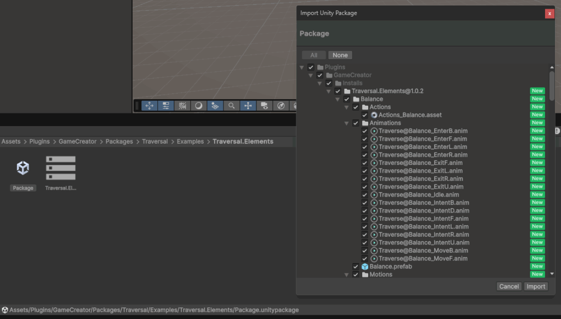Screen dimensions: 561x319
Task: Uncheck the Traverse@Balance_IntentB.anim checkbox
Action: tap(364, 203)
